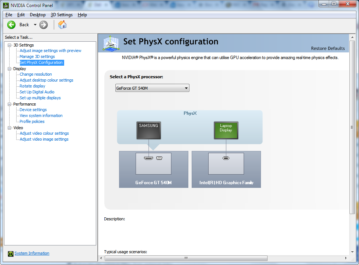
Task: Click the Video tree label
Action: point(18,128)
